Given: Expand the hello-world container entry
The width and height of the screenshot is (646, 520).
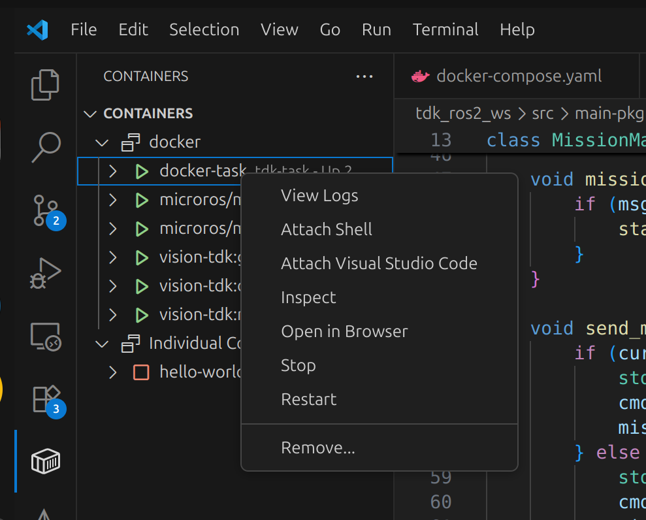Looking at the screenshot, I should coord(113,372).
